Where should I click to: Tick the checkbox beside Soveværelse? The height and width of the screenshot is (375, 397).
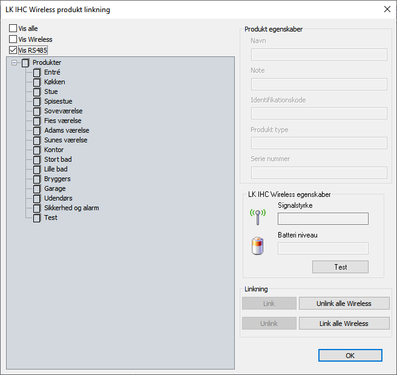coord(37,111)
